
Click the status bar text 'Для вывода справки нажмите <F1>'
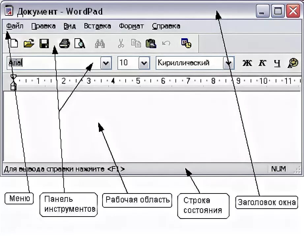(x=64, y=169)
